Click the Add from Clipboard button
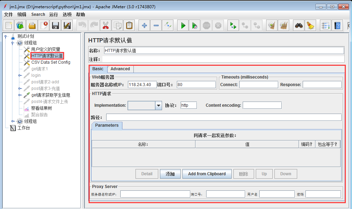Viewport: 352px width, 209px height. (x=207, y=174)
